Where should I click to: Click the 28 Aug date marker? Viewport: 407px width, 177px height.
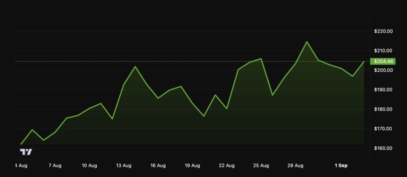click(295, 166)
